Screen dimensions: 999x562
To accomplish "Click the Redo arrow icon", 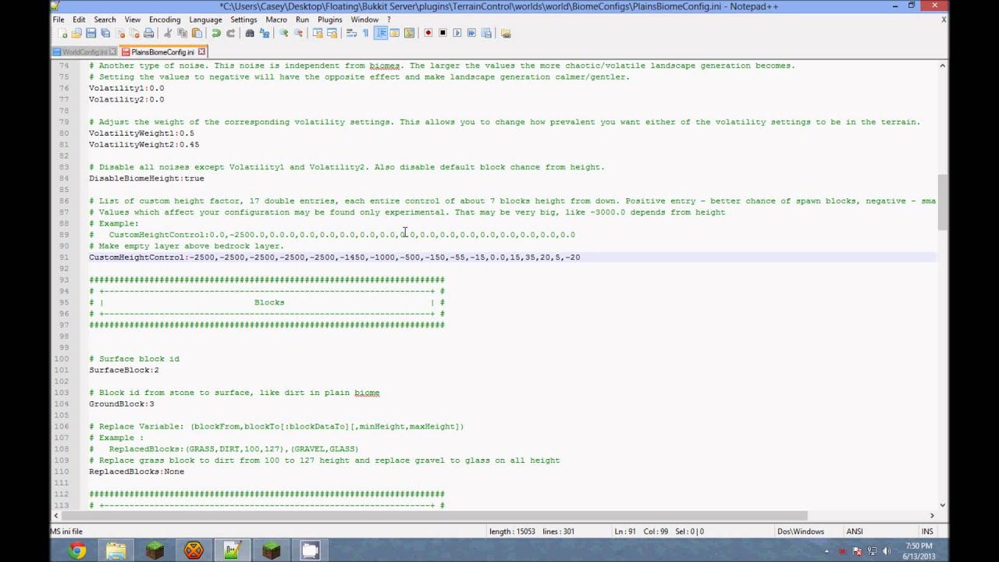I will pos(230,33).
